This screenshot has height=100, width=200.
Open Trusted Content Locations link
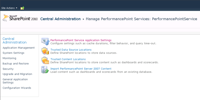68,59
